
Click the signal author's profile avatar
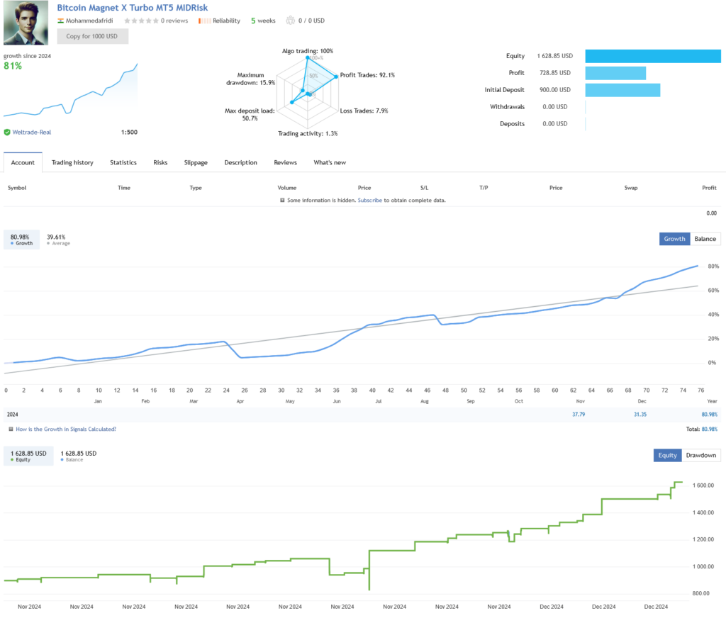25,23
